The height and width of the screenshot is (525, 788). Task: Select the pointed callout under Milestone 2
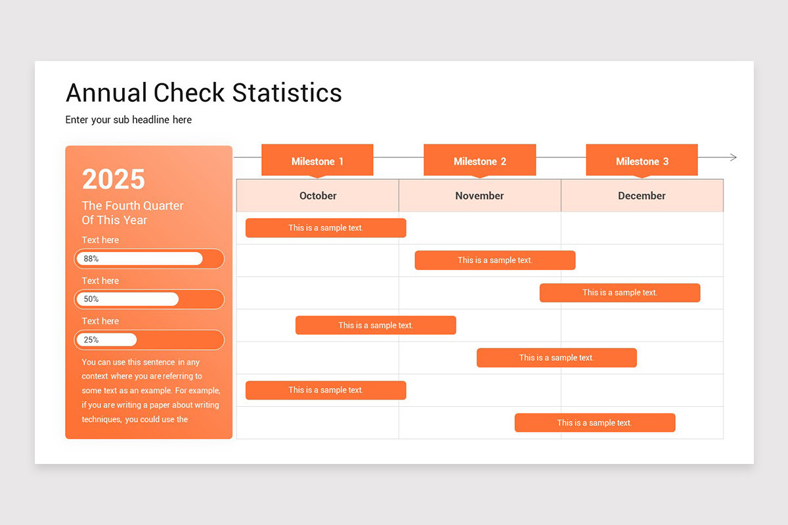479,172
